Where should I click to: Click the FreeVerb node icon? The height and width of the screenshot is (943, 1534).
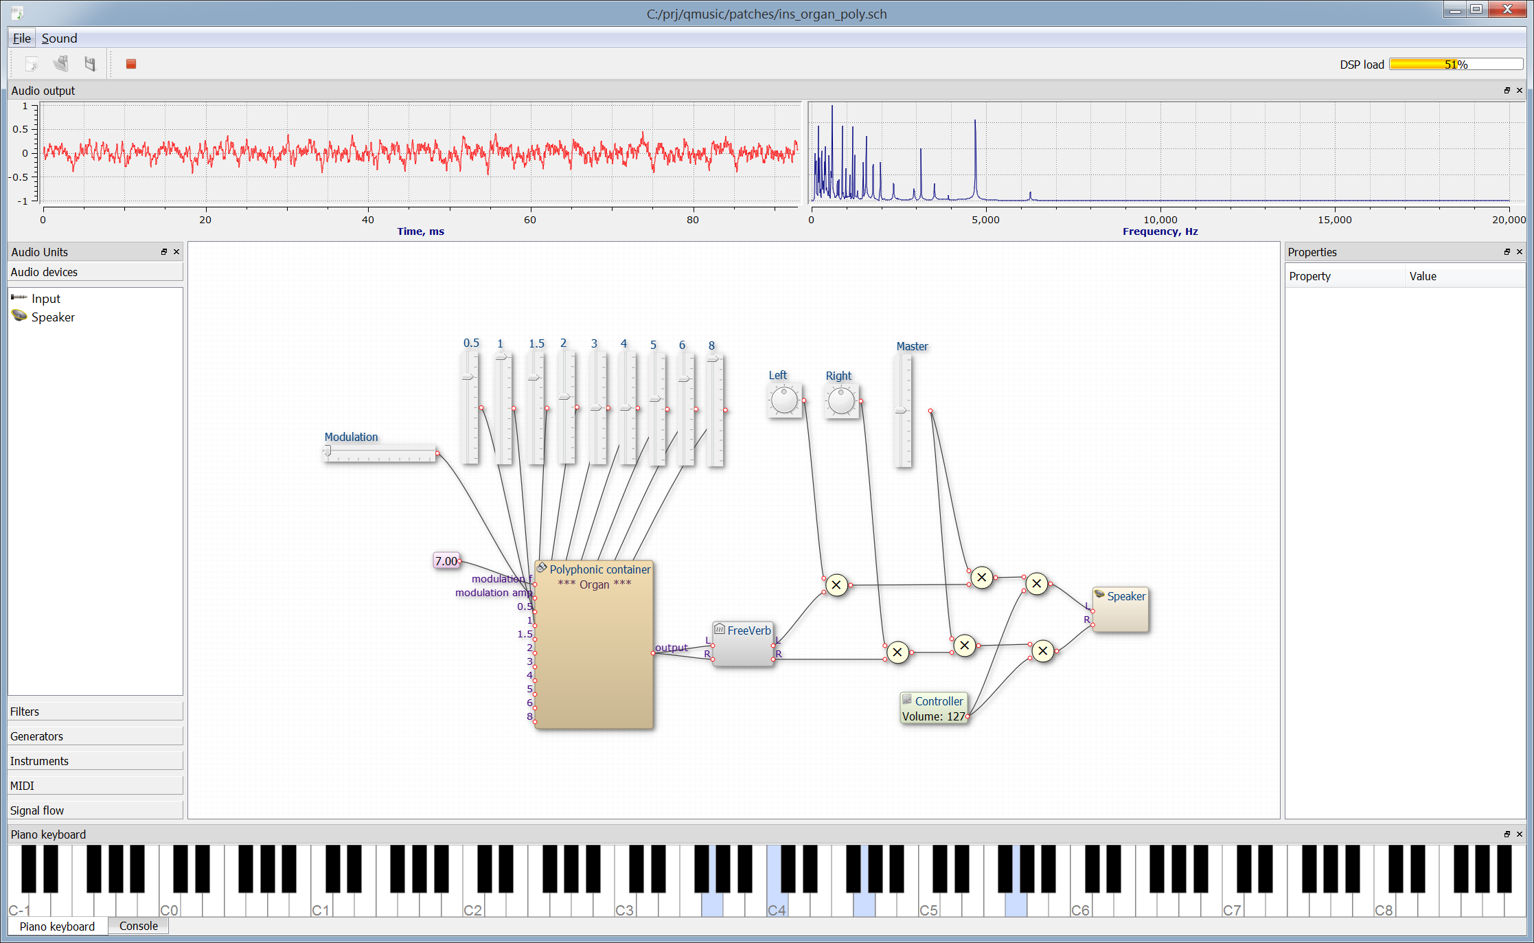pos(720,629)
